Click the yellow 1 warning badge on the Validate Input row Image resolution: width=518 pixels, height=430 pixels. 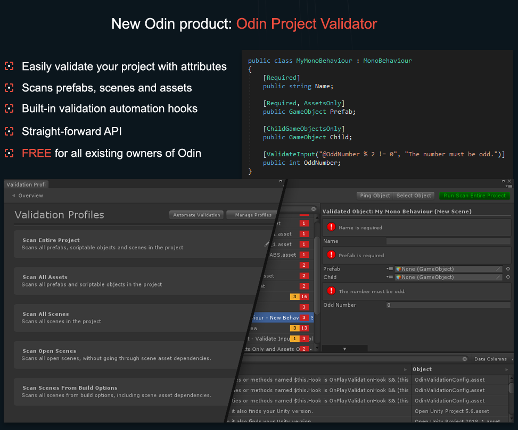coord(295,339)
